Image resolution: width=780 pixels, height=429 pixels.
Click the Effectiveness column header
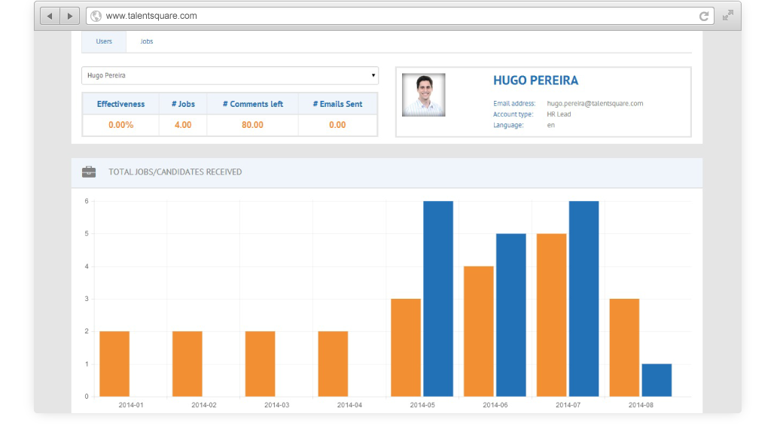coord(120,104)
